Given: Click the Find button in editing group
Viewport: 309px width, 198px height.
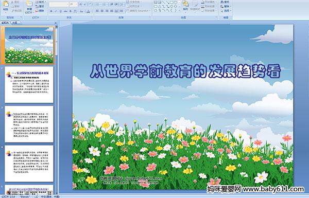Looking at the screenshot, I should (225, 2).
